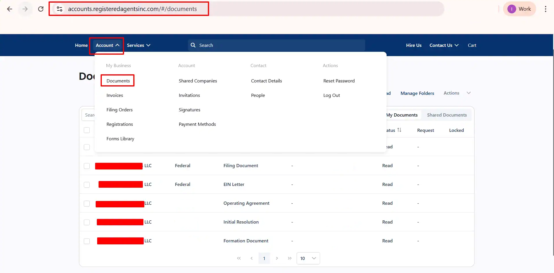Click the sort icon beside Status column
Image resolution: width=554 pixels, height=273 pixels.
pos(398,130)
